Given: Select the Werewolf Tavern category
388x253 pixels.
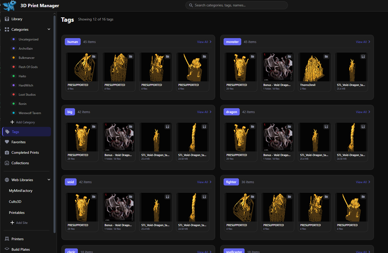Looking at the screenshot, I should (29, 113).
